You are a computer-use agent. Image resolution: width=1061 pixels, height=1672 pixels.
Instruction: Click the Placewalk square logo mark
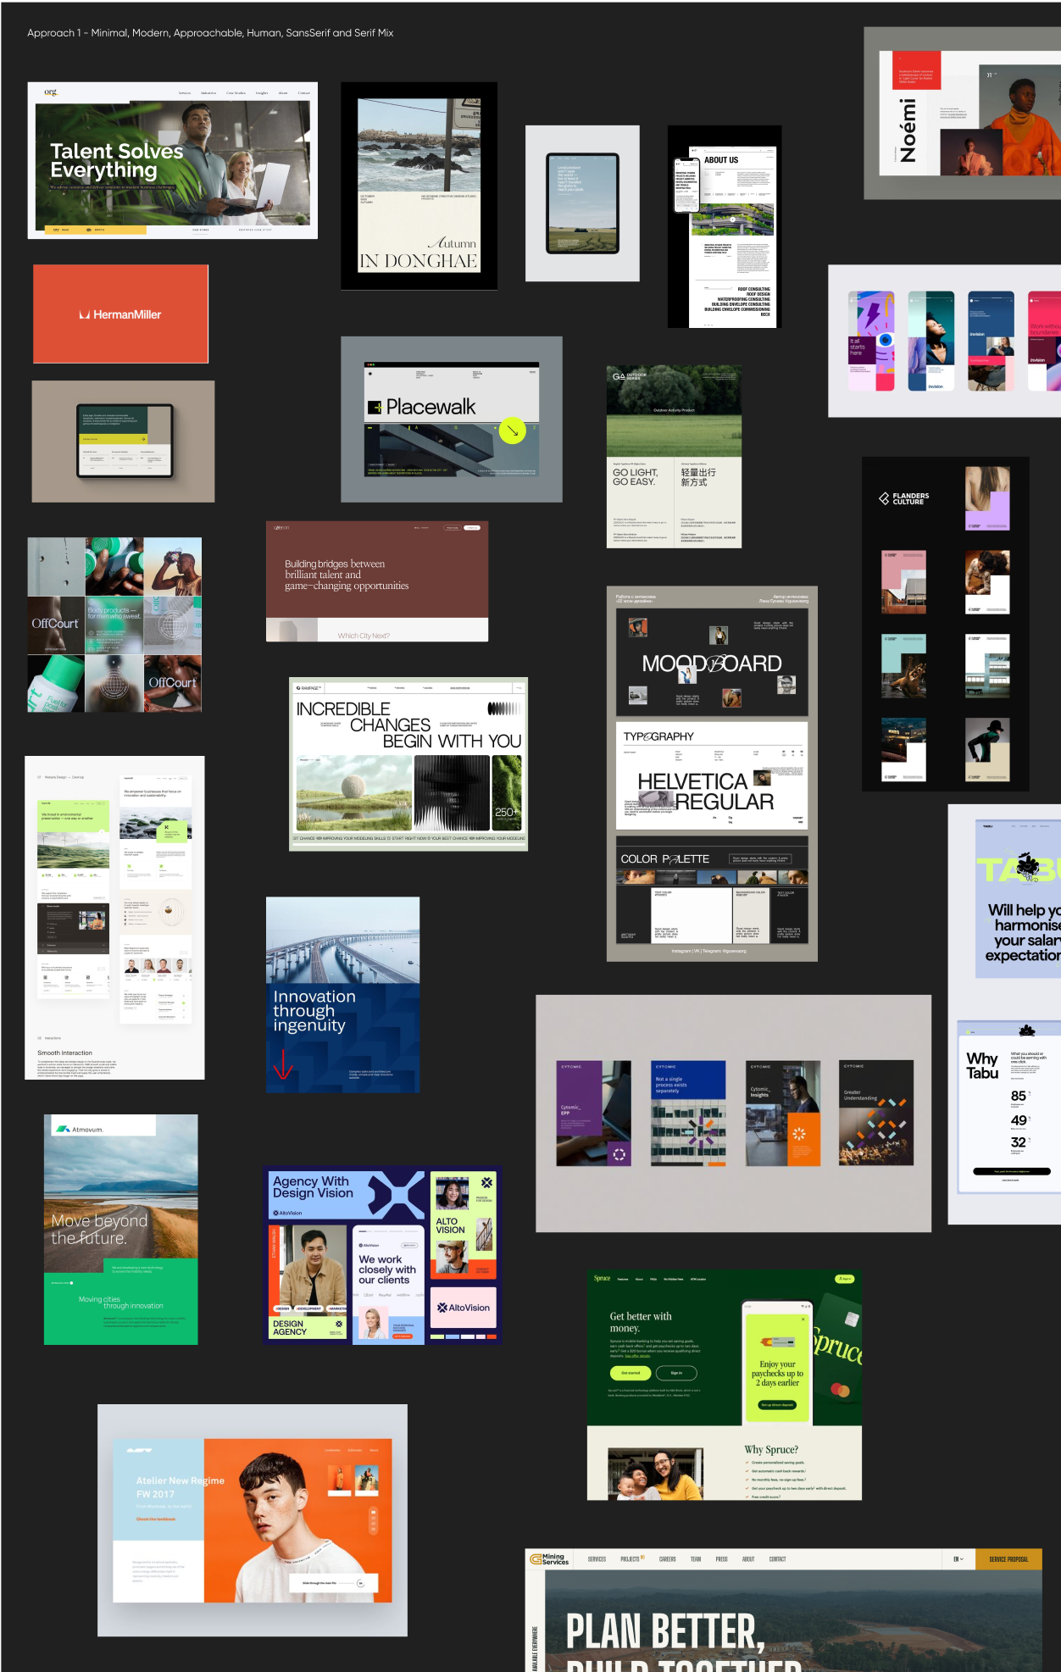pyautogui.click(x=375, y=408)
